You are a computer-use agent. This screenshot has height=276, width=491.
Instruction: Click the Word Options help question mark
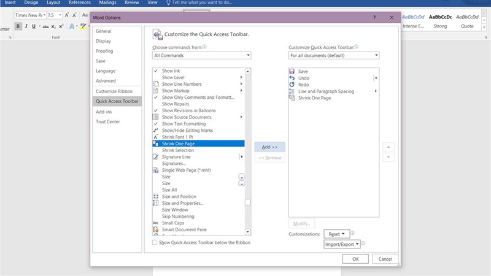click(x=374, y=18)
